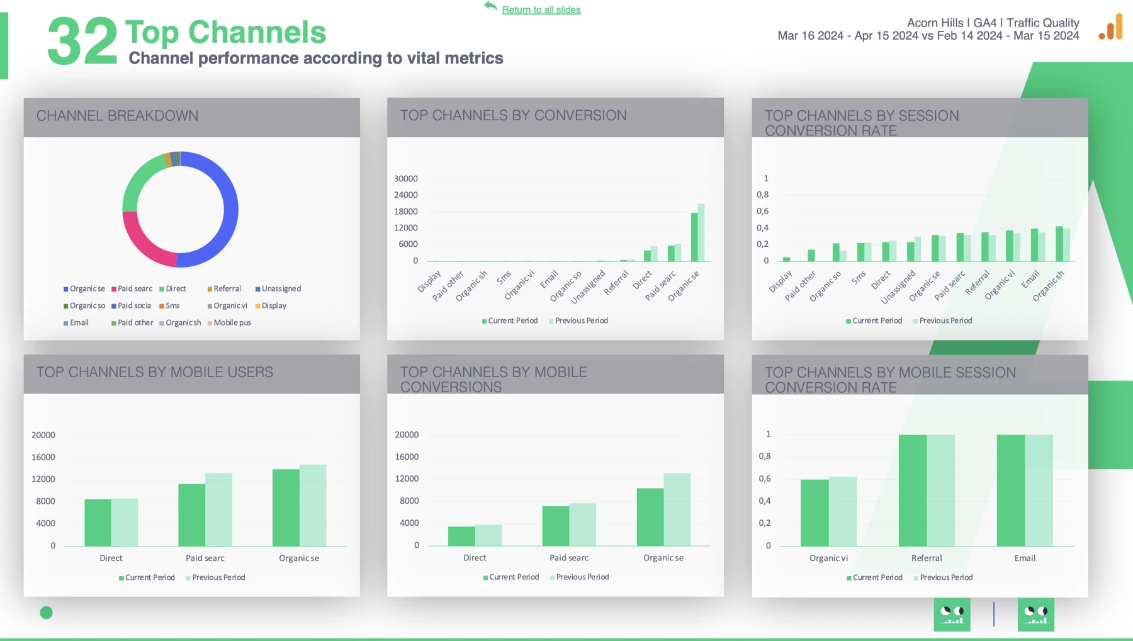Click the Paid searc label in Mobile Conversions chart
This screenshot has width=1133, height=641.
coord(569,558)
